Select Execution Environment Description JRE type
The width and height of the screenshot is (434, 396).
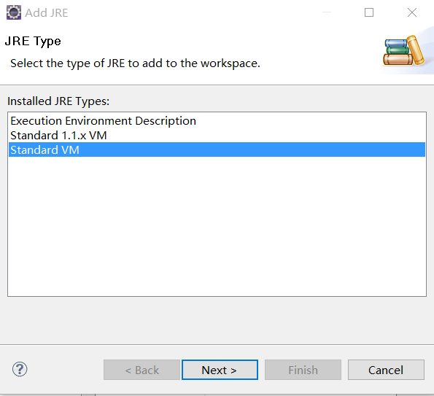[x=217, y=121]
